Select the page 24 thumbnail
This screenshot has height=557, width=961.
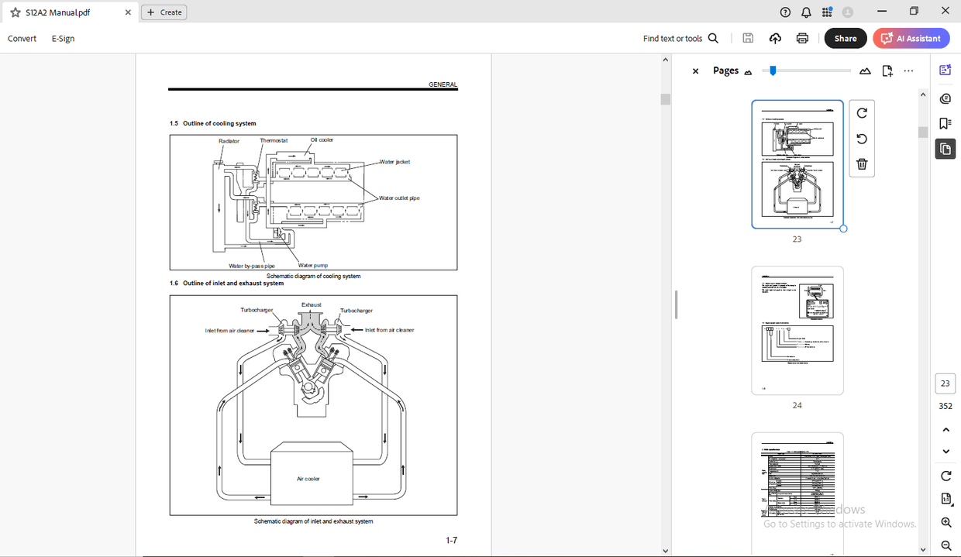point(797,330)
